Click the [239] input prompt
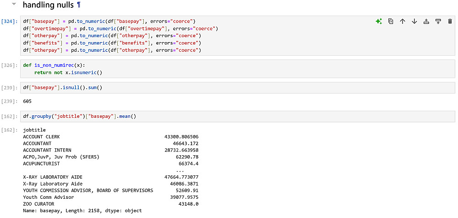 (9, 87)
